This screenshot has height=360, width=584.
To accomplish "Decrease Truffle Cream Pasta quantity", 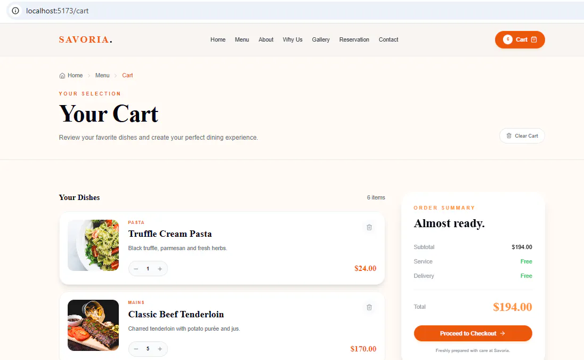I will click(x=136, y=269).
